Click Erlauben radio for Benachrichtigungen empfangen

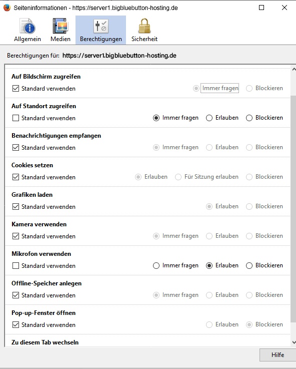[x=209, y=148]
